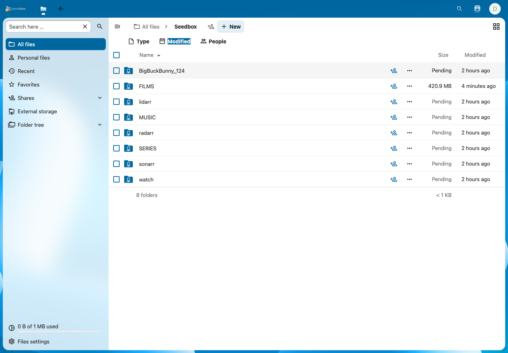Click share icon next to Seedbox breadcrumb

pos(211,26)
